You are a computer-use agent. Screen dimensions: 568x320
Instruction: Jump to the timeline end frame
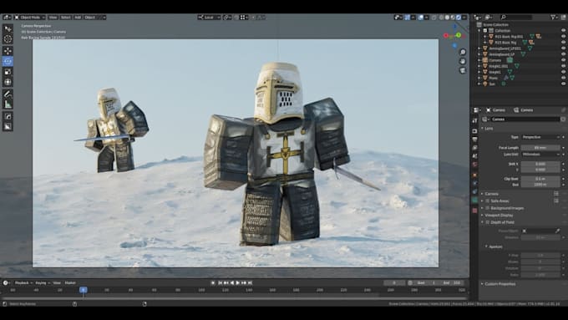[x=250, y=282]
